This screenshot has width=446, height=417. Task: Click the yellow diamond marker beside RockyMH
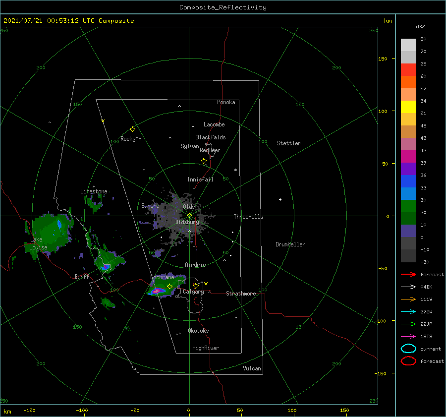132,129
